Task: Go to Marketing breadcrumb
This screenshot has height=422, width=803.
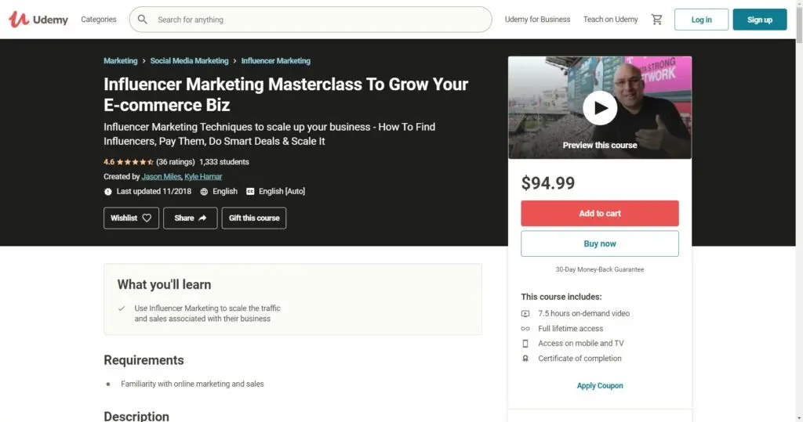Action: coord(120,61)
